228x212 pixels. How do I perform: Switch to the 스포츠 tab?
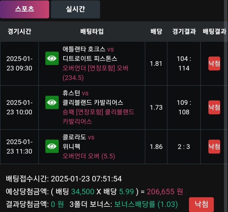[25, 9]
